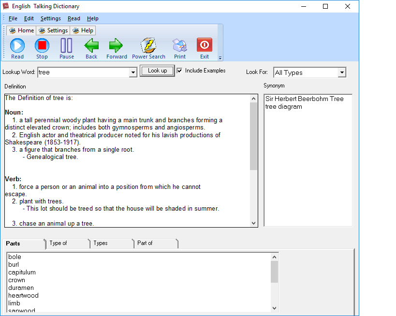Toggle the Include Examples checkbox
This screenshot has width=396, height=316.
pyautogui.click(x=179, y=71)
